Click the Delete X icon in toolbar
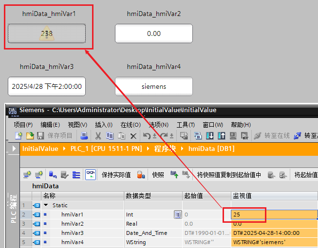318x248 pixels. click(133, 136)
